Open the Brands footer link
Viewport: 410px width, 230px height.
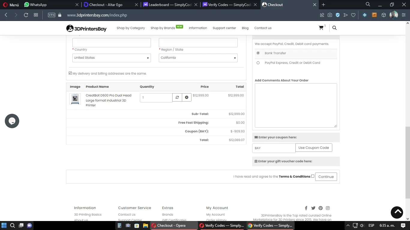point(167,214)
